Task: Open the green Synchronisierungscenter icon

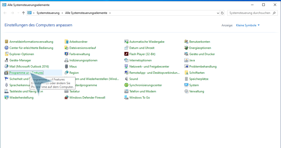Action: [126, 85]
